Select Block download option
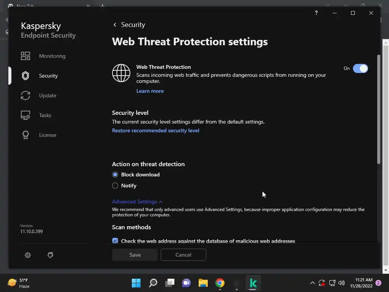389x292 pixels. coord(115,175)
